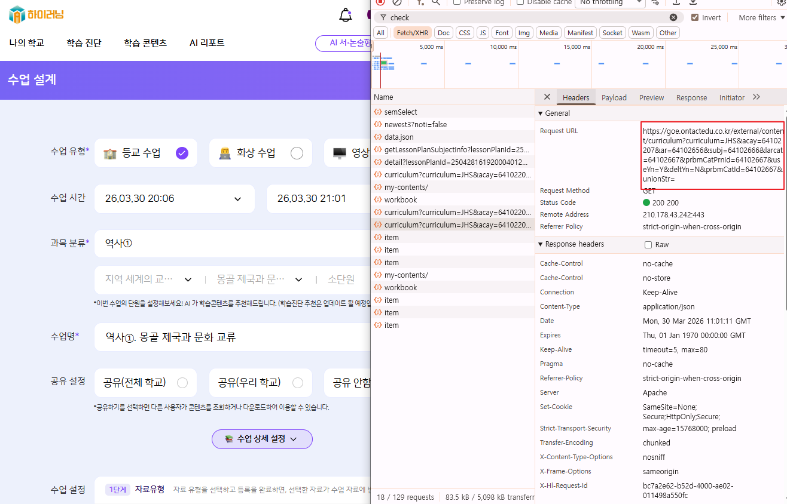787x504 pixels.
Task: Clear the network log
Action: (x=396, y=2)
